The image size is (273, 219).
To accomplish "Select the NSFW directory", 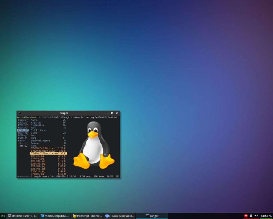I will tap(48, 128).
